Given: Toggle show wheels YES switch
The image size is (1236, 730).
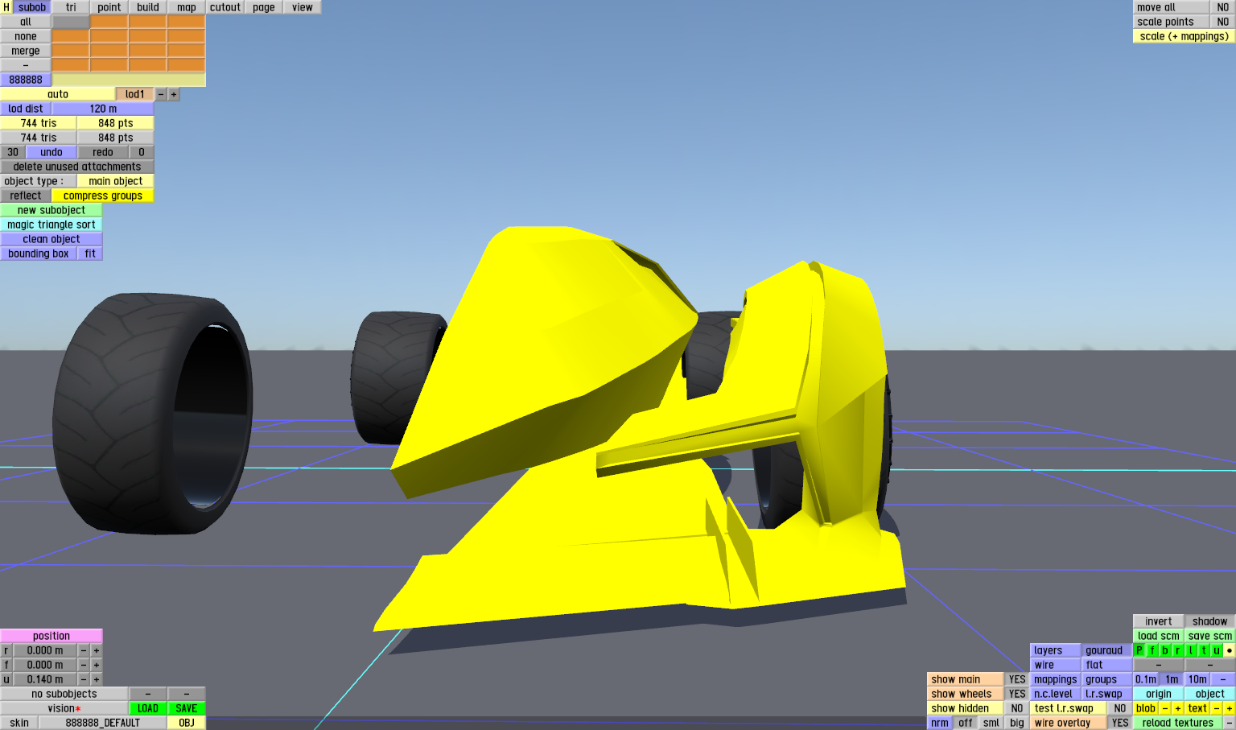Looking at the screenshot, I should (x=1017, y=694).
